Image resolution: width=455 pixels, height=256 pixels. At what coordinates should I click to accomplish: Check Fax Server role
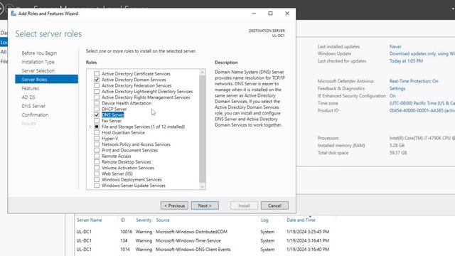tap(97, 121)
